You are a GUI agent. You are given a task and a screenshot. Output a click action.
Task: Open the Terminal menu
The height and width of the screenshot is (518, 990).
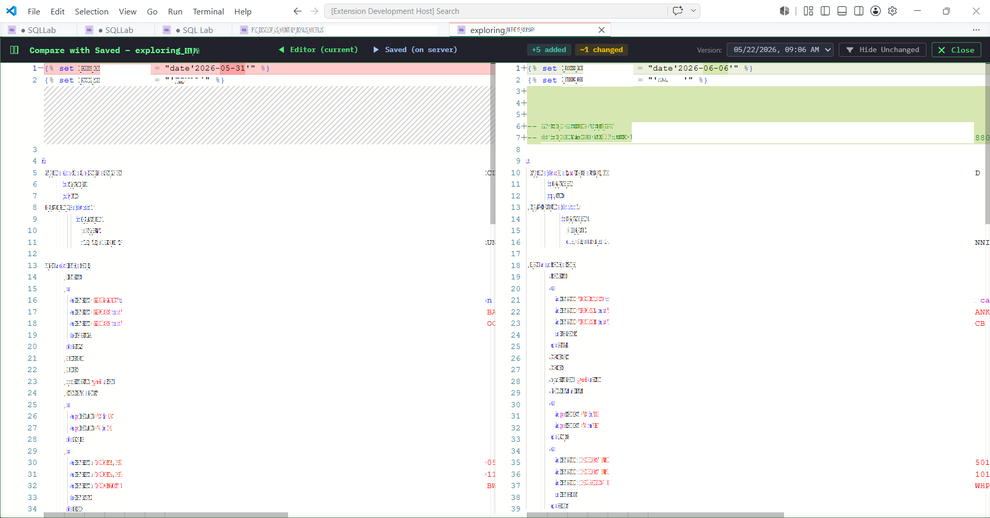point(208,11)
